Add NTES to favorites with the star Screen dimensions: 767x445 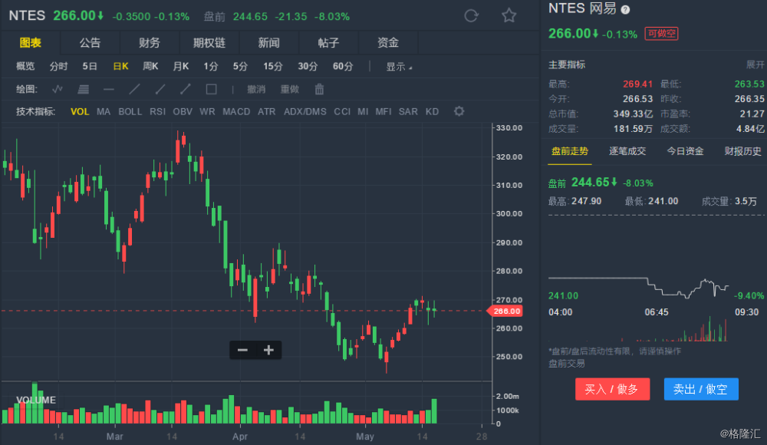pos(509,15)
